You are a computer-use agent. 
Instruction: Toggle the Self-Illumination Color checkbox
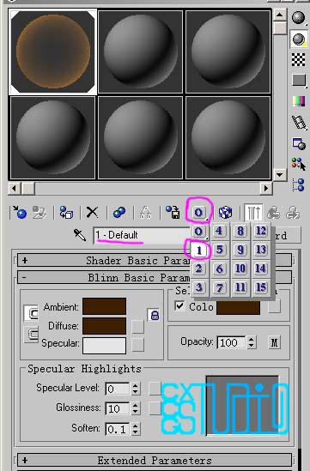tap(179, 306)
